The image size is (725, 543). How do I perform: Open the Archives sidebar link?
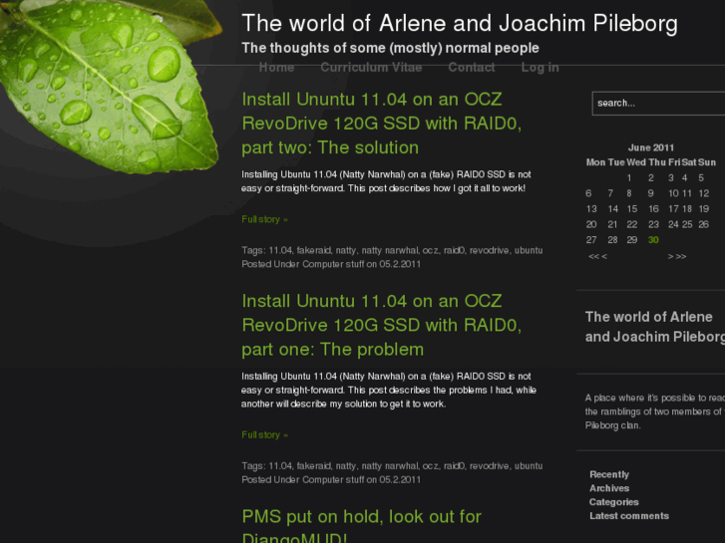pos(609,488)
